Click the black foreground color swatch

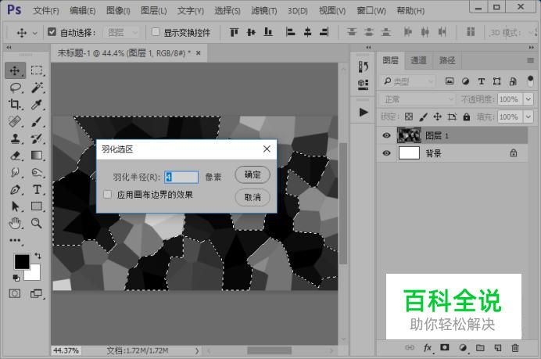pyautogui.click(x=21, y=260)
